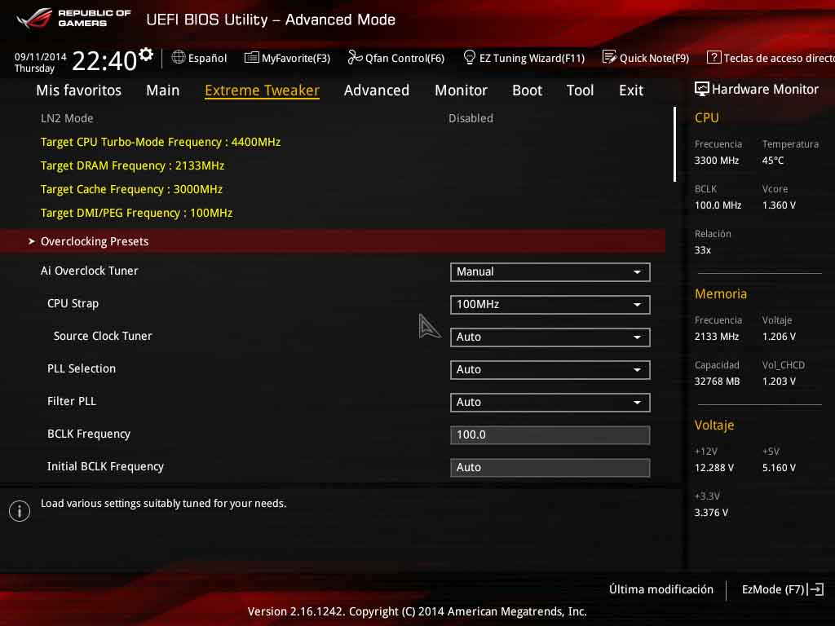The width and height of the screenshot is (835, 626).
Task: Click the Initial BCLK Frequency label
Action: pos(105,466)
